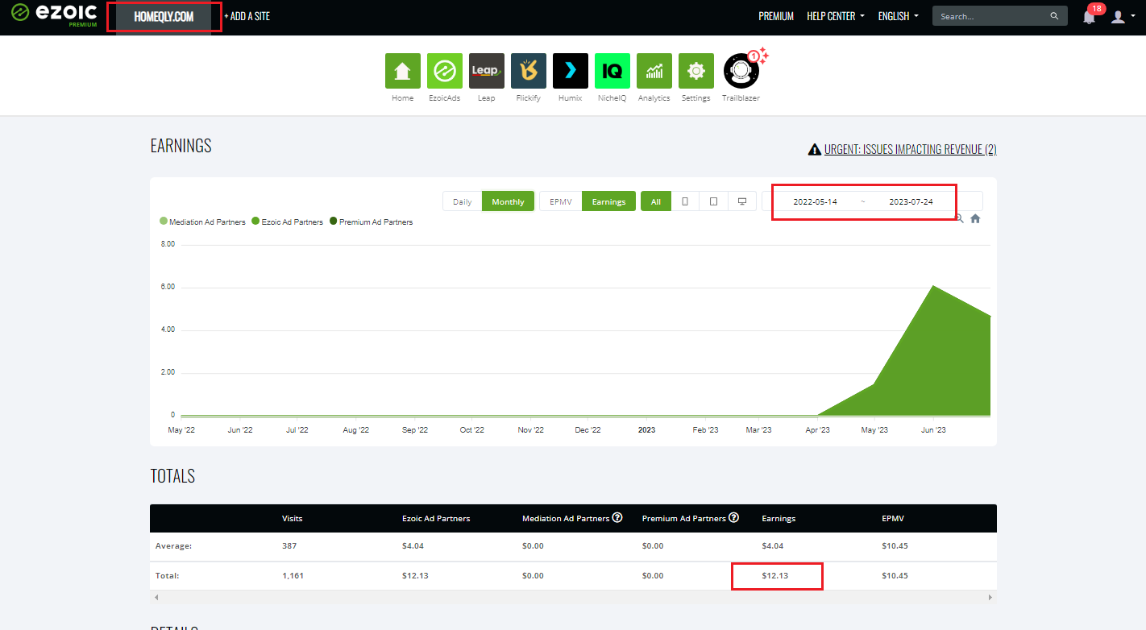Image resolution: width=1146 pixels, height=630 pixels.
Task: Click the Ezoic logo
Action: tap(55, 15)
